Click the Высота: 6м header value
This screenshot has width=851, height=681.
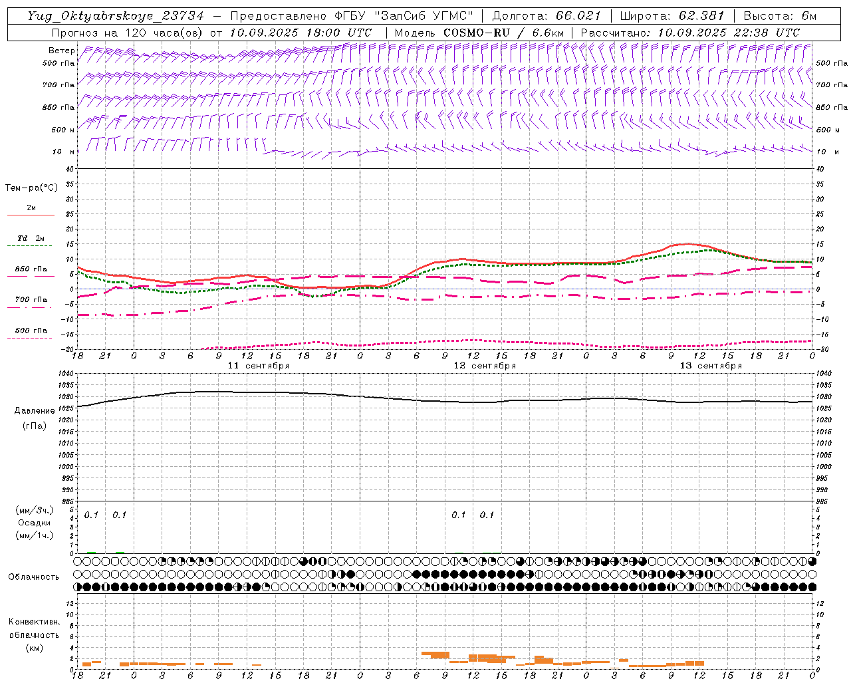click(780, 16)
